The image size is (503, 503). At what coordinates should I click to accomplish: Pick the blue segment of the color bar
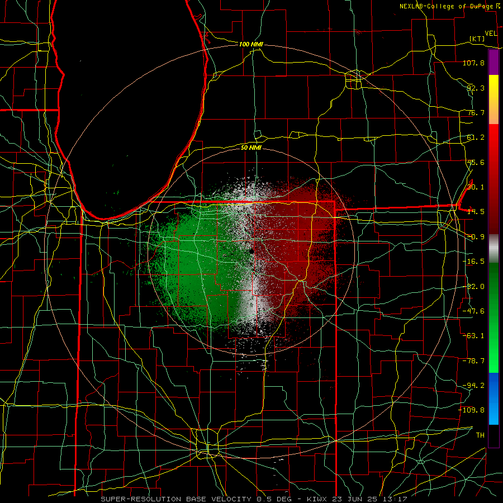click(x=493, y=398)
